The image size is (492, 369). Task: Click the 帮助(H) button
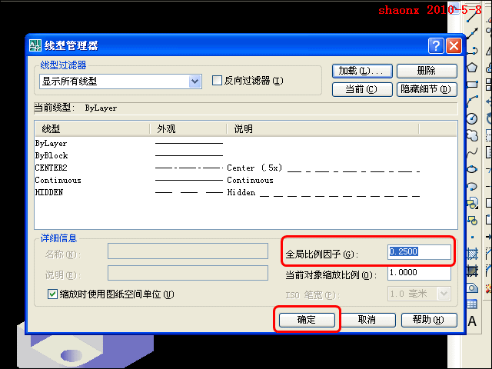coord(429,320)
